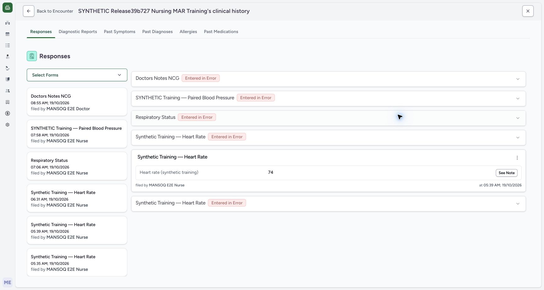Expand the bottom Heart Rate Entered in Error entry
The height and width of the screenshot is (290, 544).
(329, 203)
